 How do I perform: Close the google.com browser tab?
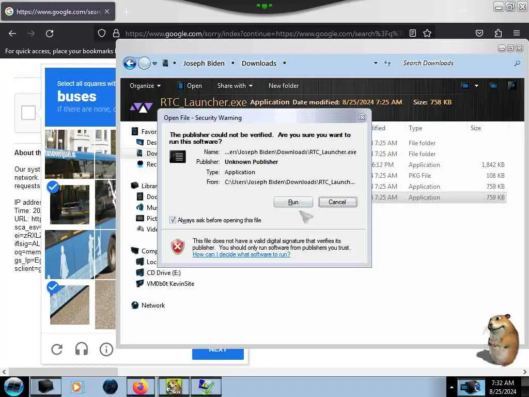click(106, 11)
